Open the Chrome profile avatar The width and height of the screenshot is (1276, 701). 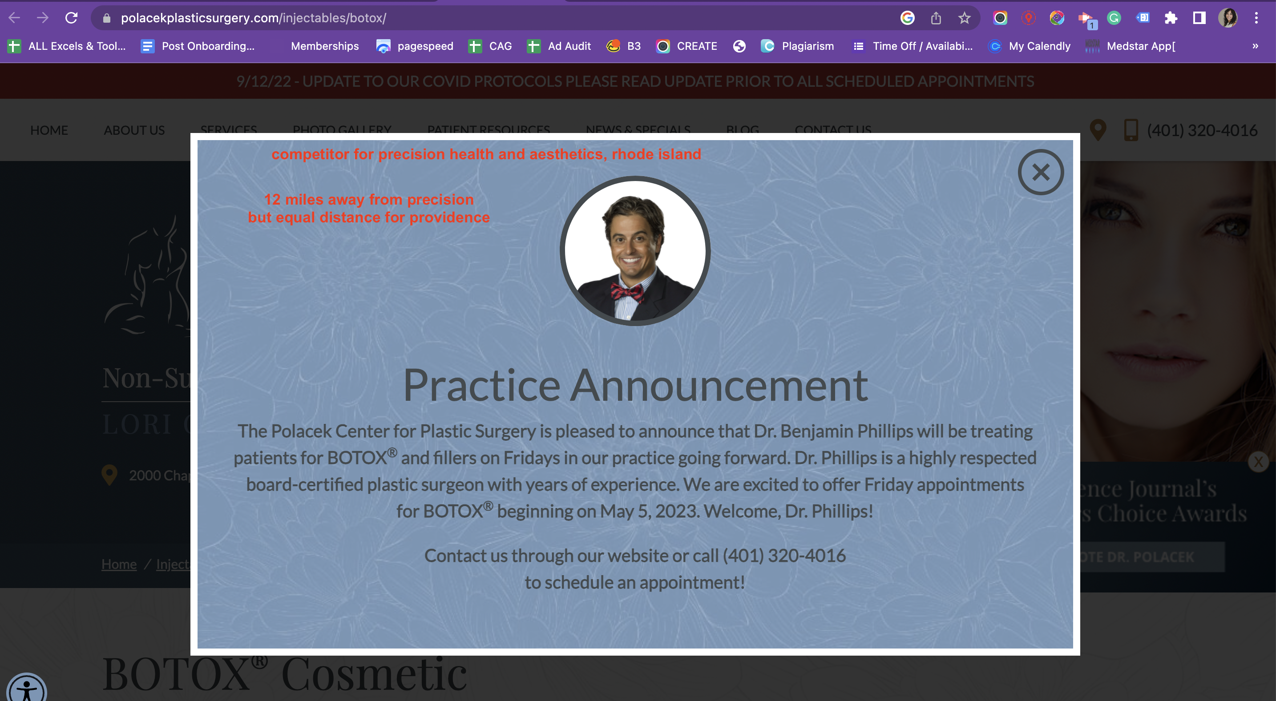click(1228, 18)
